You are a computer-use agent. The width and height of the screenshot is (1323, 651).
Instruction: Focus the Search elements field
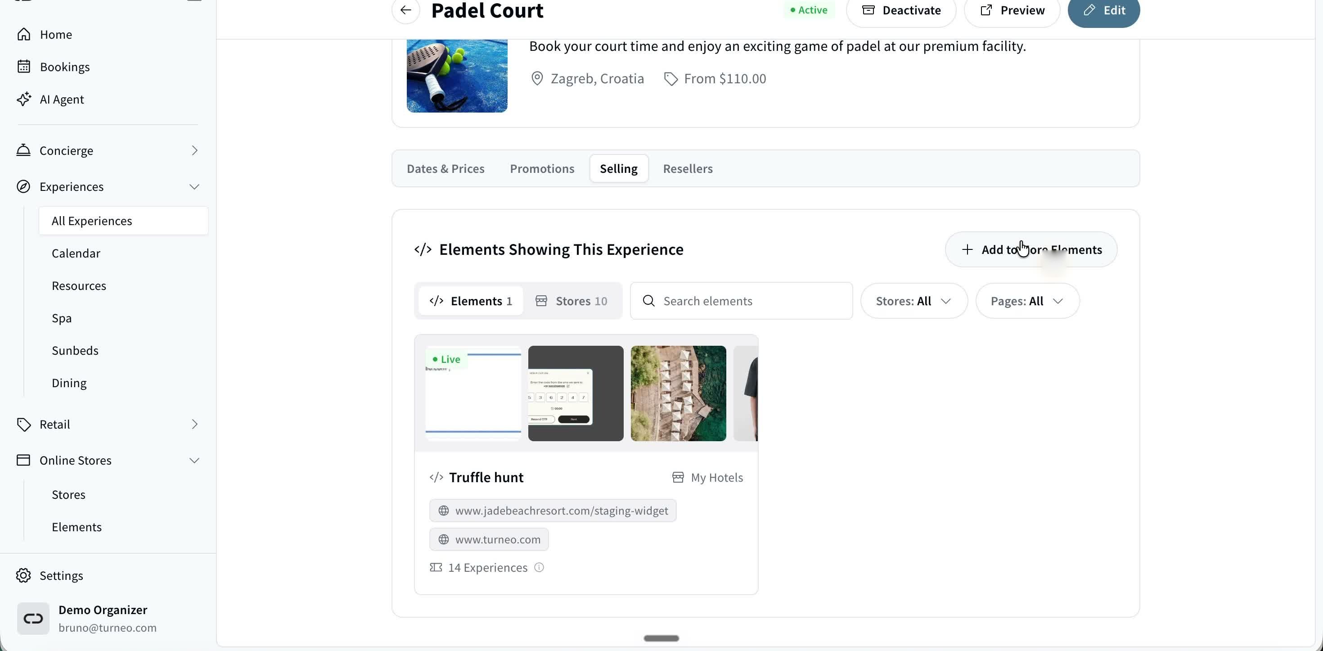(x=741, y=301)
